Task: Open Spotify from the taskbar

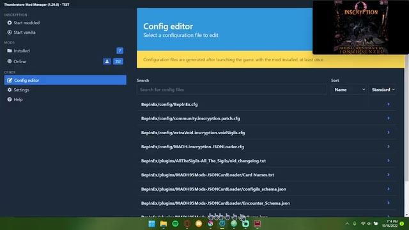Action: tap(175, 224)
